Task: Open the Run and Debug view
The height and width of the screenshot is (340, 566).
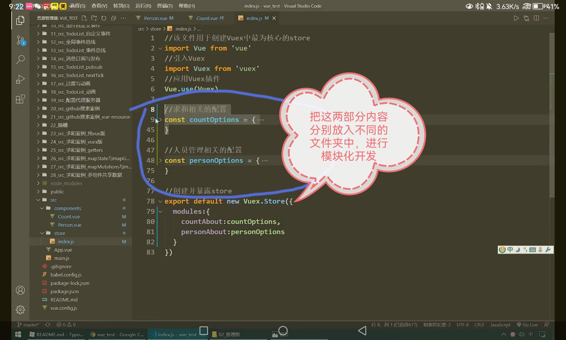Action: click(20, 79)
